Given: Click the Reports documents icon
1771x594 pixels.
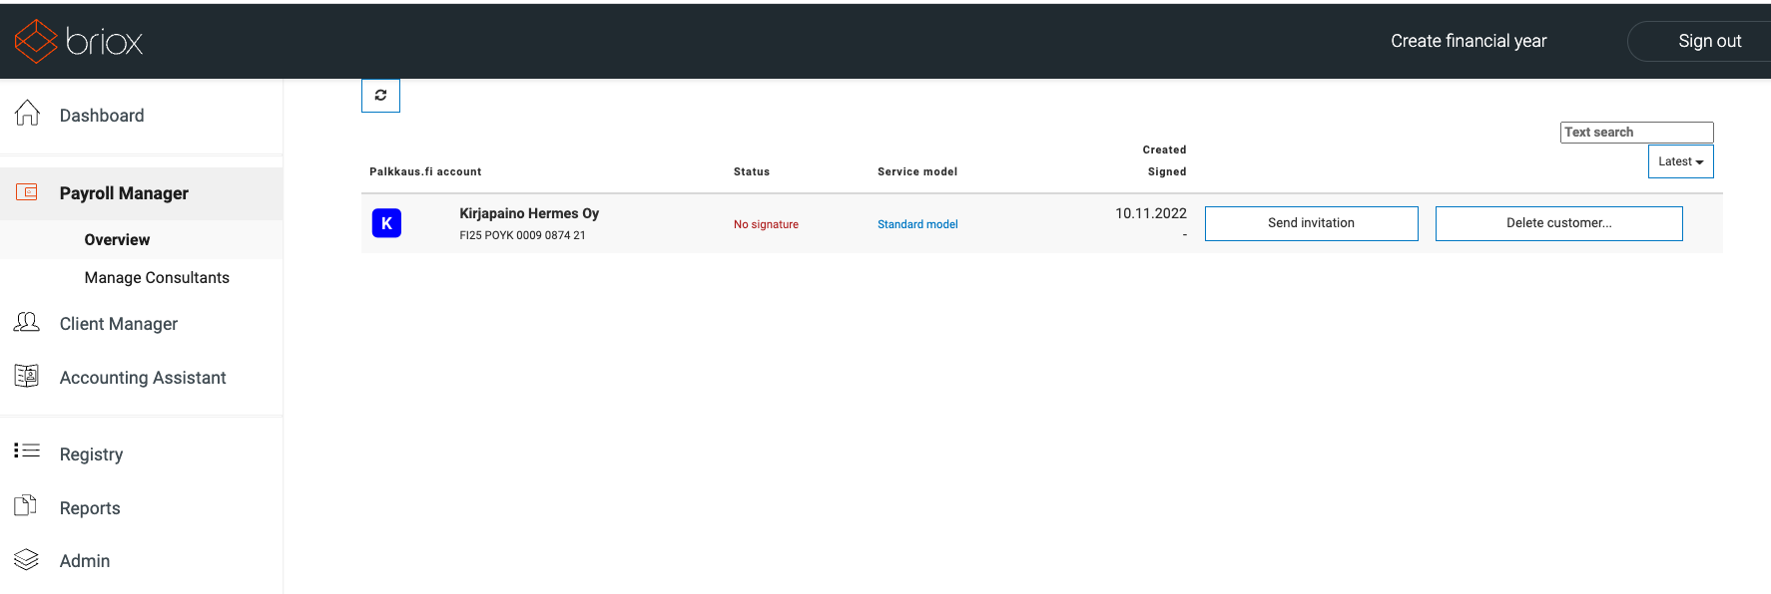Looking at the screenshot, I should [x=26, y=505].
